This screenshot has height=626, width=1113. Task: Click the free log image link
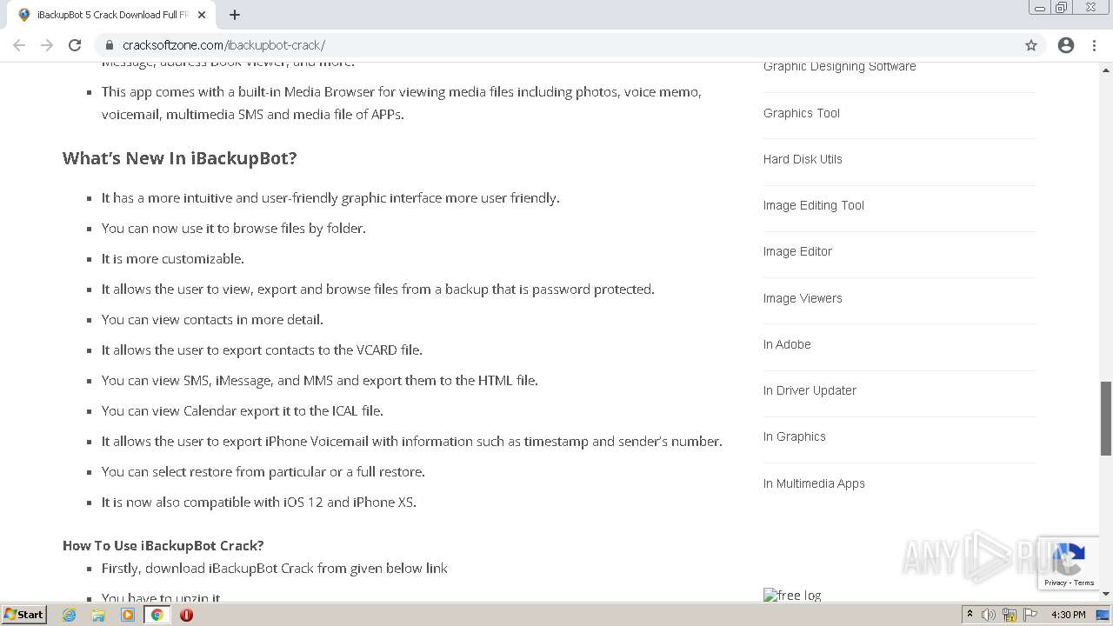point(792,595)
